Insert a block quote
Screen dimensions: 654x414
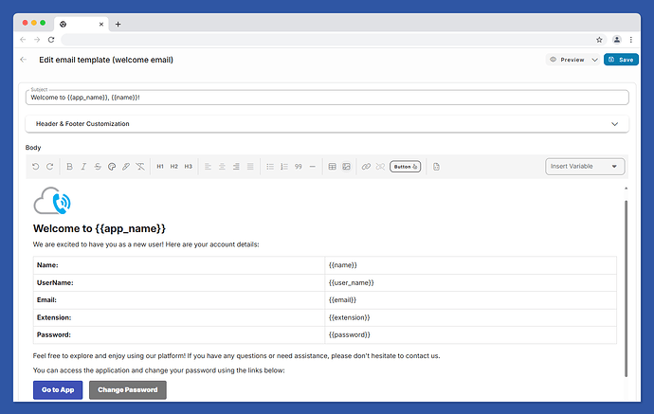click(x=299, y=167)
